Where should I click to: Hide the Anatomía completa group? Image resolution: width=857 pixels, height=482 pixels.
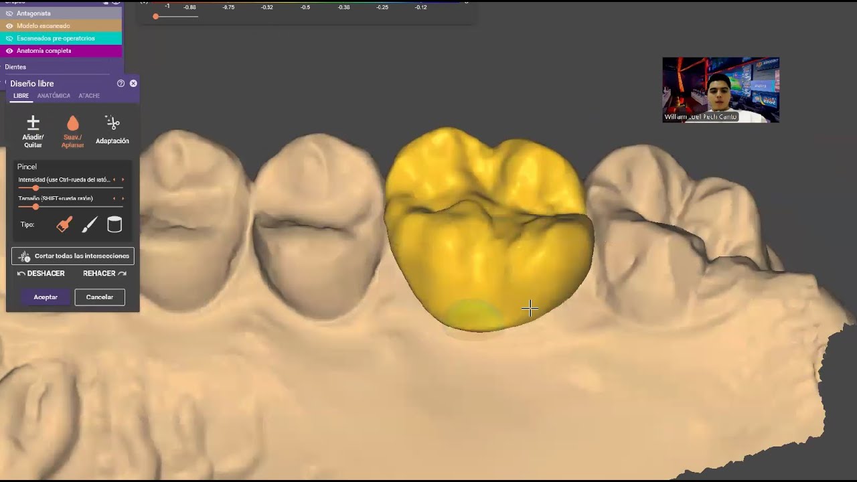point(9,51)
